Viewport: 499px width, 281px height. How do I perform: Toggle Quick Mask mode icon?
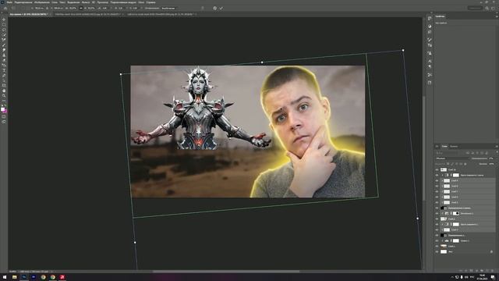pos(4,116)
